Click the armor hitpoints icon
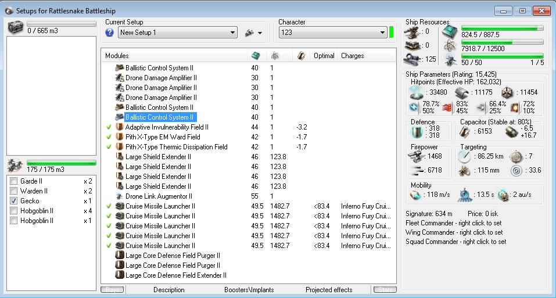 [x=462, y=93]
